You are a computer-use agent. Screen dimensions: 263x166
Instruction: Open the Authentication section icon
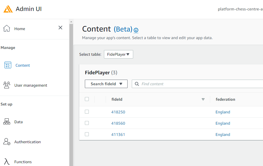pos(6,142)
